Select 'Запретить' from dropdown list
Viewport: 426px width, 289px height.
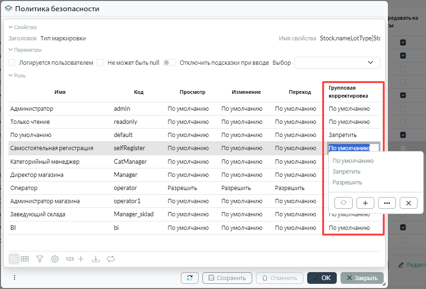point(346,172)
